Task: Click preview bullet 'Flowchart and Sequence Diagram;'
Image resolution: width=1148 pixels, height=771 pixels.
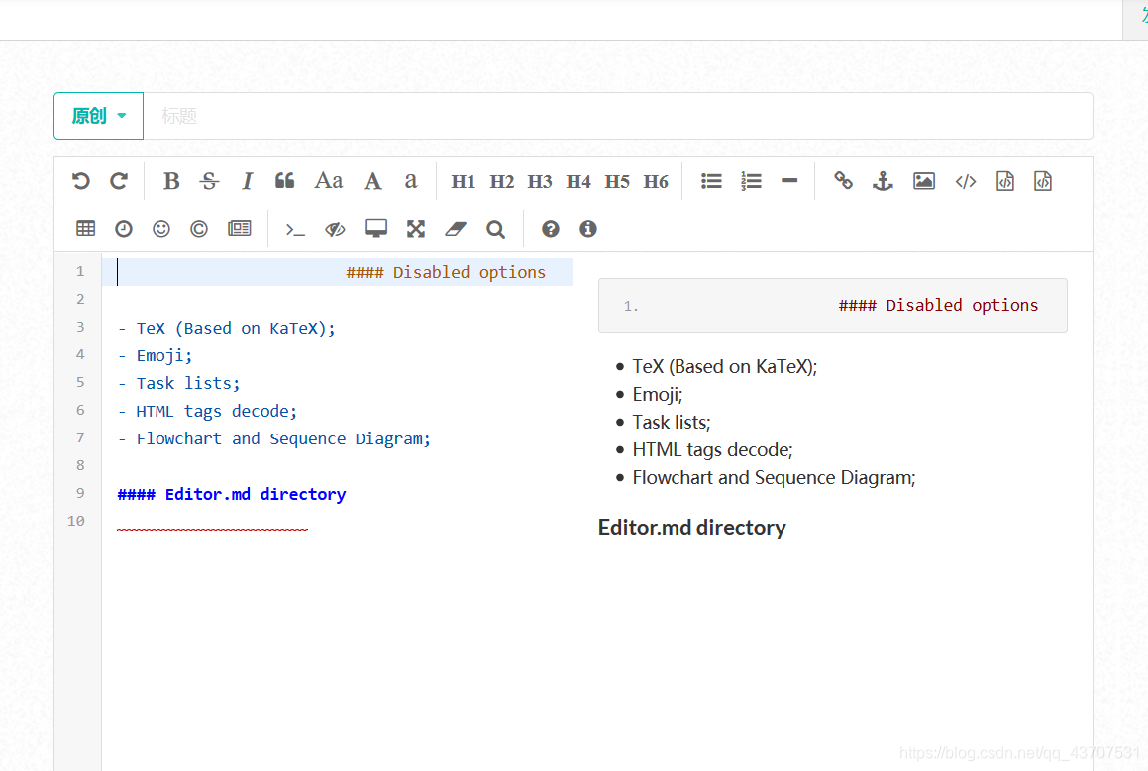Action: pos(774,478)
